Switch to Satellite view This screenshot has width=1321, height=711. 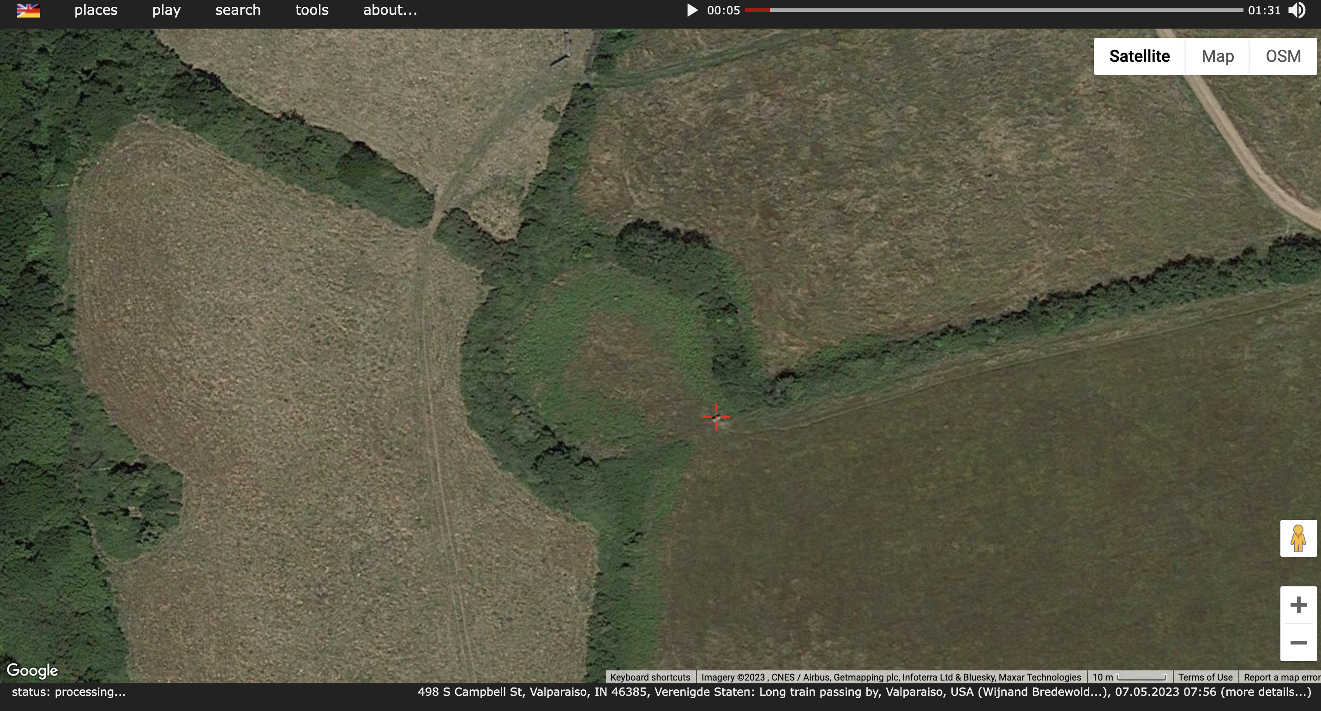pyautogui.click(x=1139, y=56)
